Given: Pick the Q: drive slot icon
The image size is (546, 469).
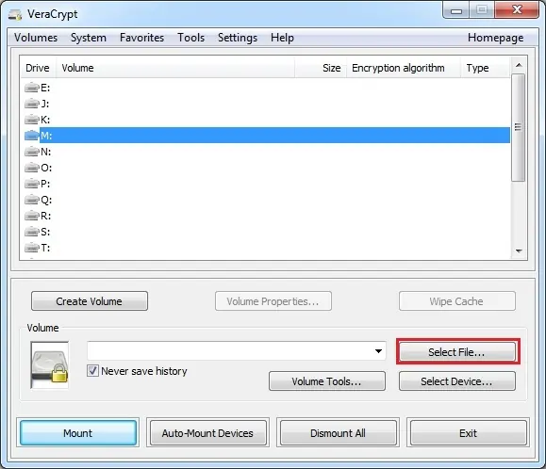Looking at the screenshot, I should point(31,200).
